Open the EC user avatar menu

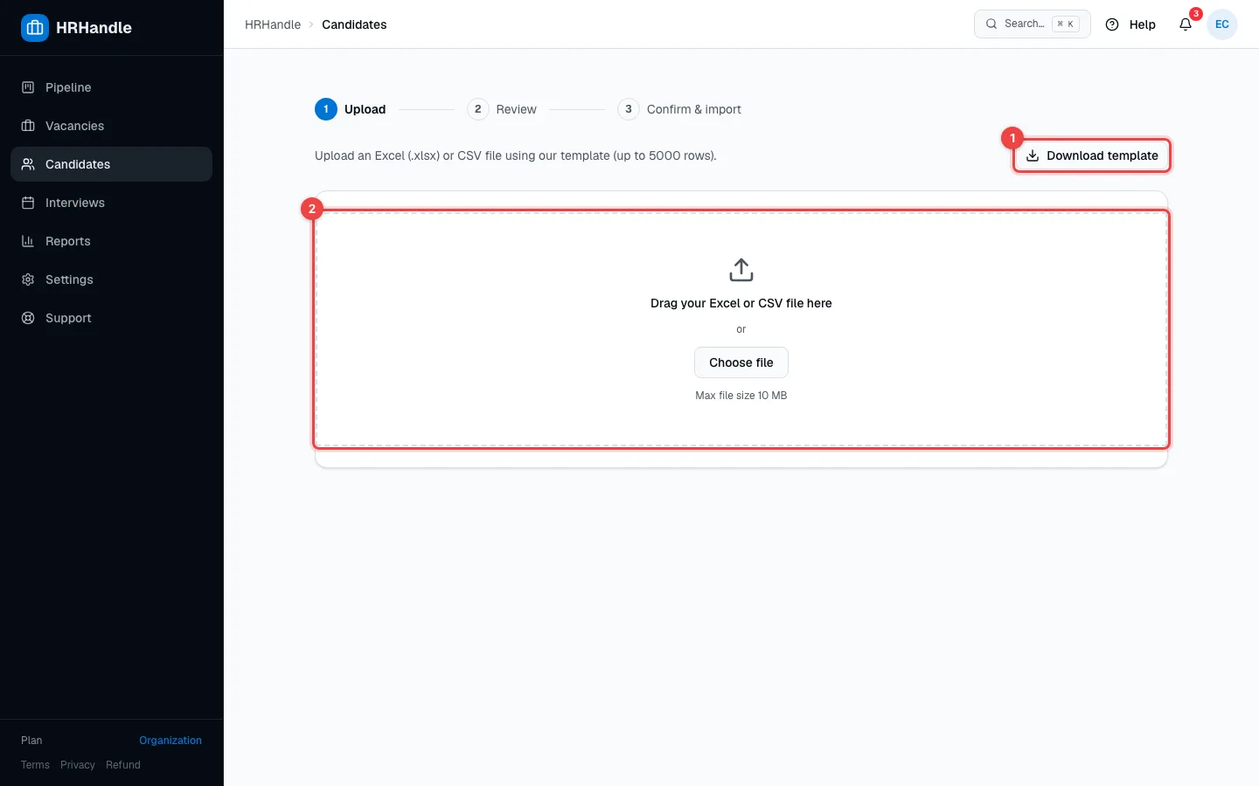click(1222, 24)
